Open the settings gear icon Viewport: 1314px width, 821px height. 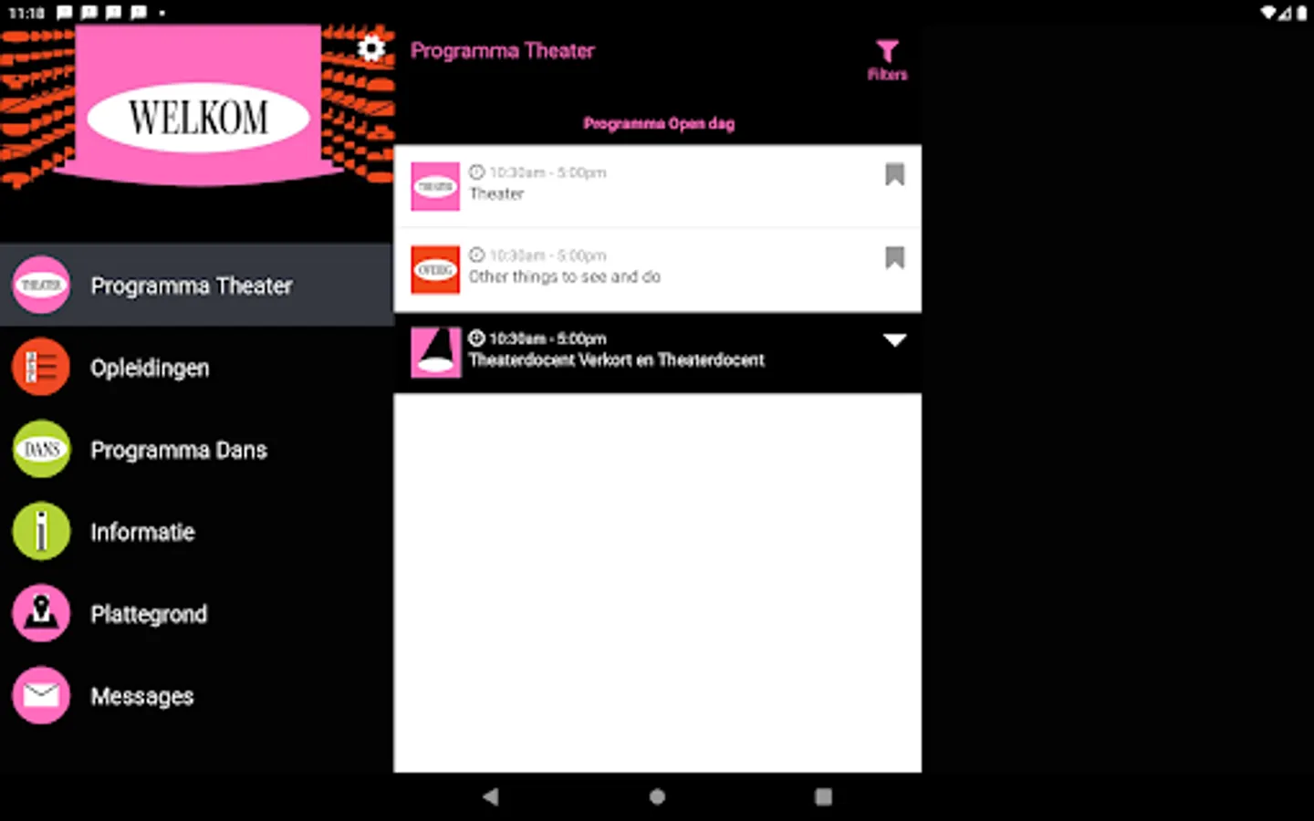pyautogui.click(x=370, y=47)
